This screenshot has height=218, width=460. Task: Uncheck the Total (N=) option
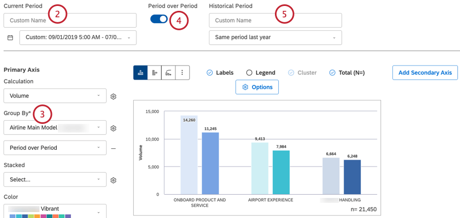coord(332,72)
